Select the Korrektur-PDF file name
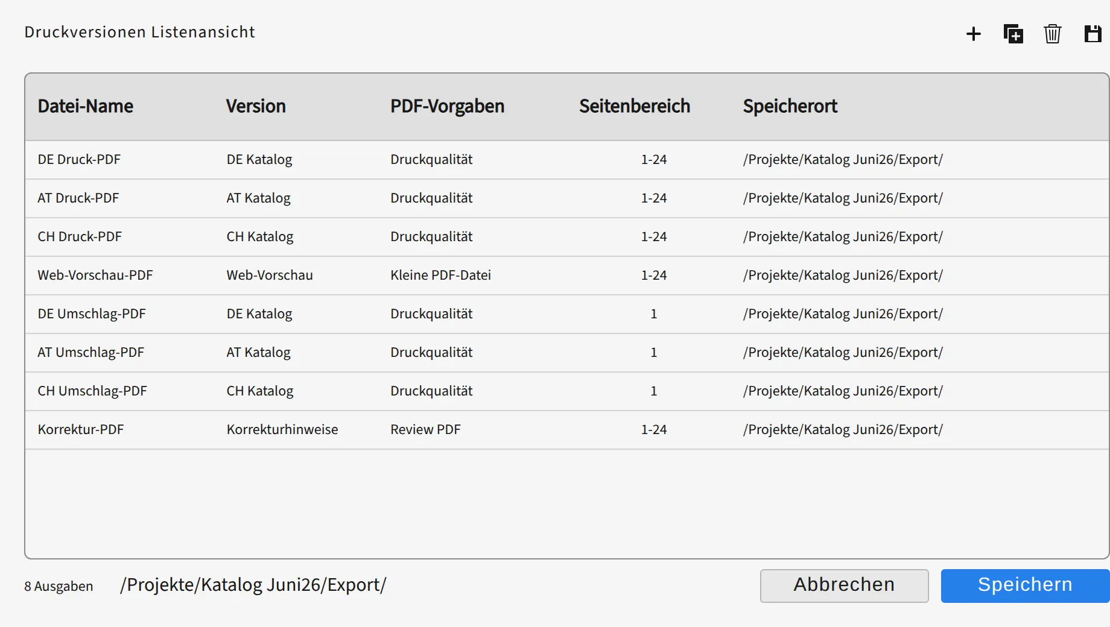The height and width of the screenshot is (627, 1110). point(81,430)
